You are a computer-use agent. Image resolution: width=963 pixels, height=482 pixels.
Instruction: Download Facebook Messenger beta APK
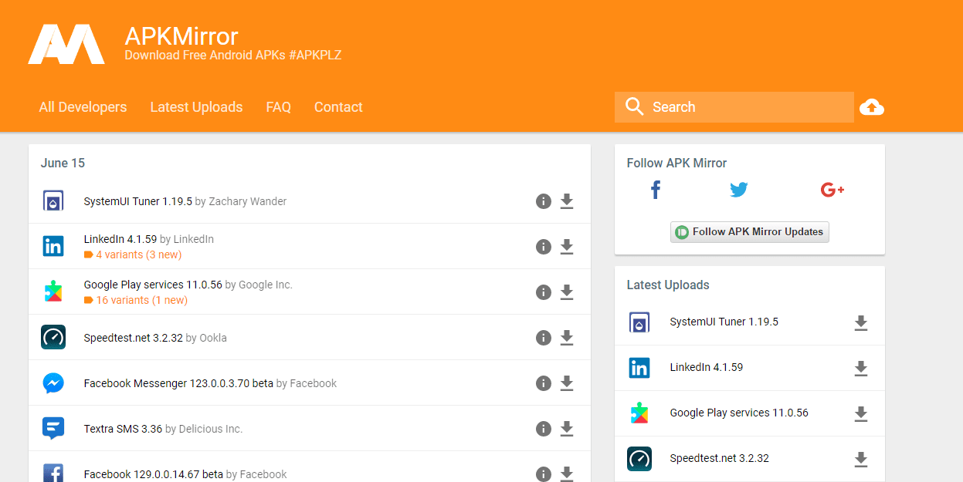click(567, 383)
